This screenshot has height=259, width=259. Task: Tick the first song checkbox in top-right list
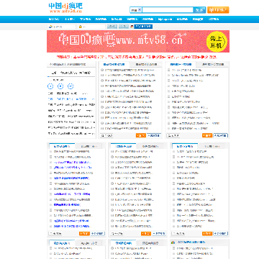[169, 70]
